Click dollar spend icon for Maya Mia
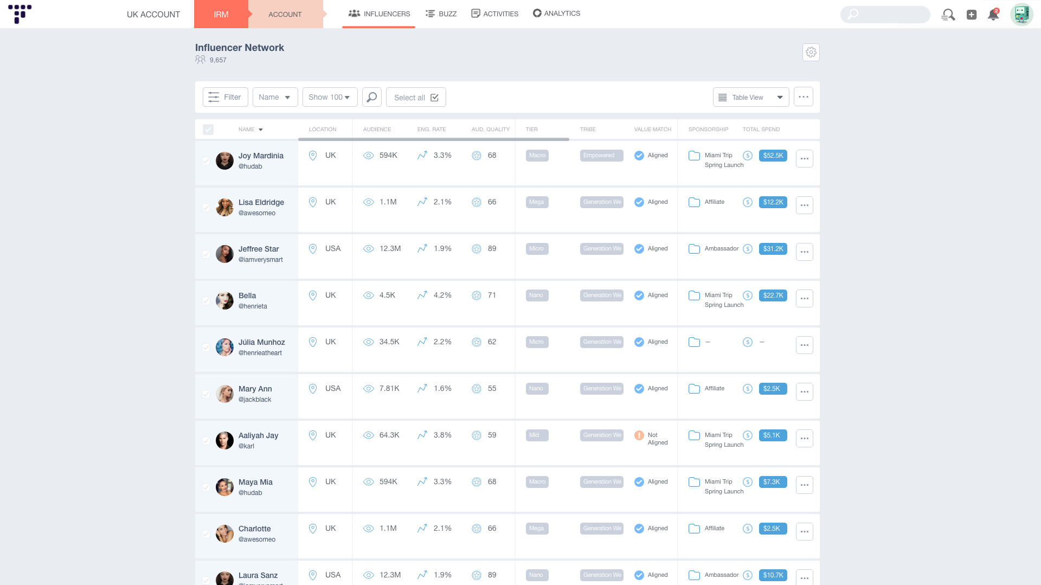 coord(748,482)
